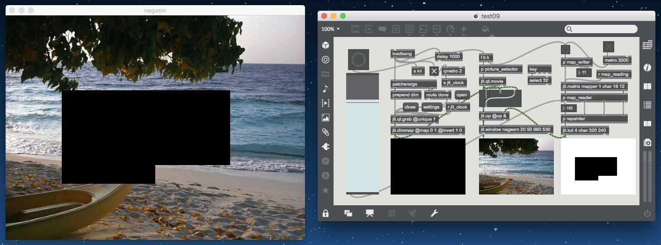Select the patcherargs object
The width and height of the screenshot is (661, 245).
[414, 84]
